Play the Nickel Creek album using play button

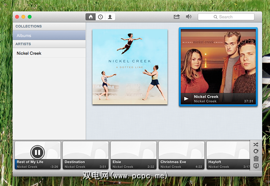point(186,99)
